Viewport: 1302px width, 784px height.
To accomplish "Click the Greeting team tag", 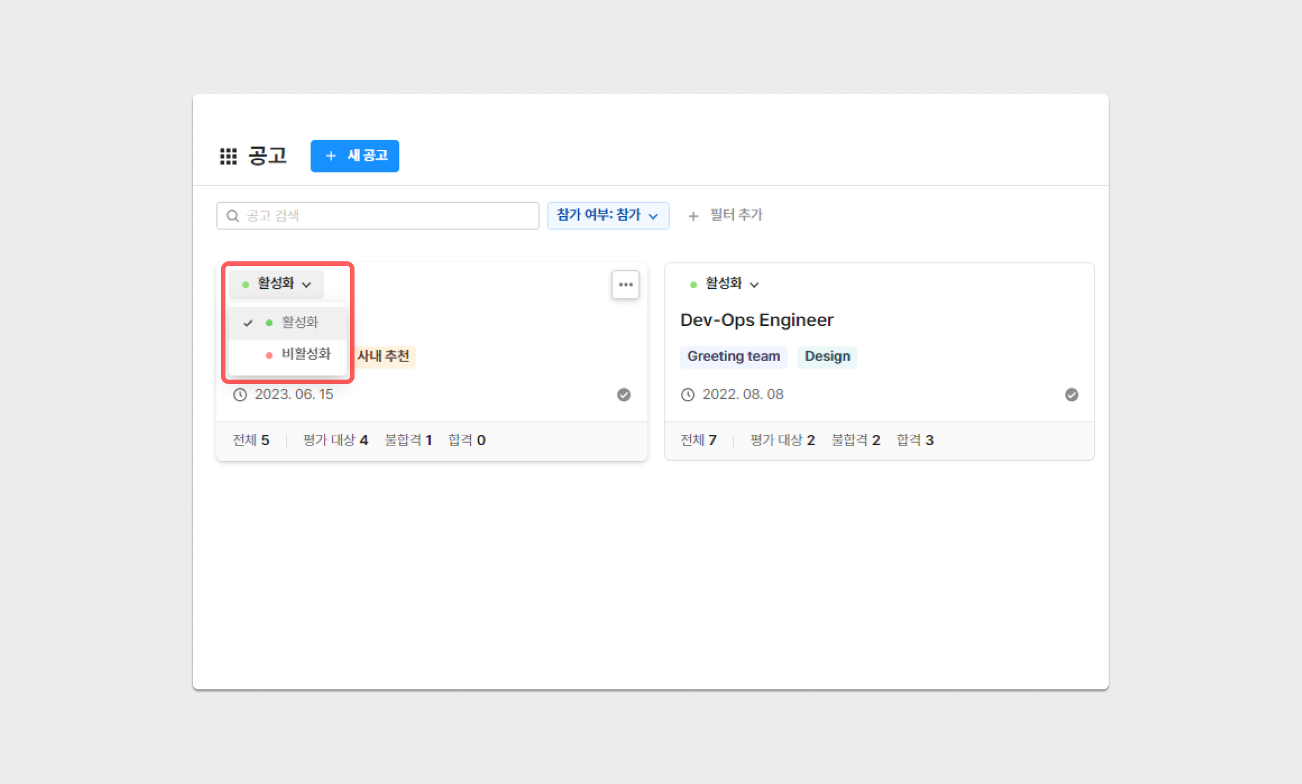I will tap(733, 357).
